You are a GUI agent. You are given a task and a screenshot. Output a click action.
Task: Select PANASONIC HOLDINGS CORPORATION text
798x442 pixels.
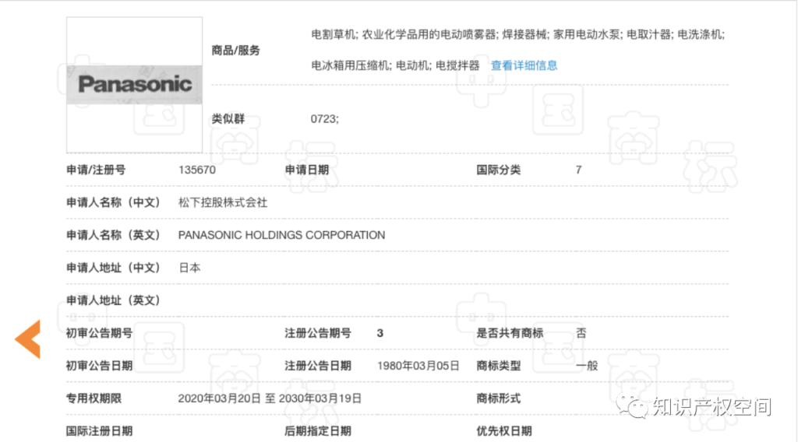click(x=281, y=235)
